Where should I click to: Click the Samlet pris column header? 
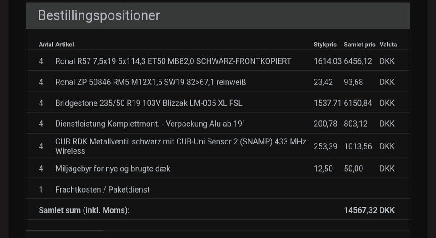(x=359, y=45)
